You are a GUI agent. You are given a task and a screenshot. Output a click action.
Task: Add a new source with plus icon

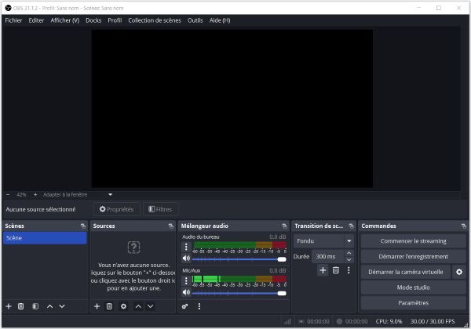click(97, 306)
